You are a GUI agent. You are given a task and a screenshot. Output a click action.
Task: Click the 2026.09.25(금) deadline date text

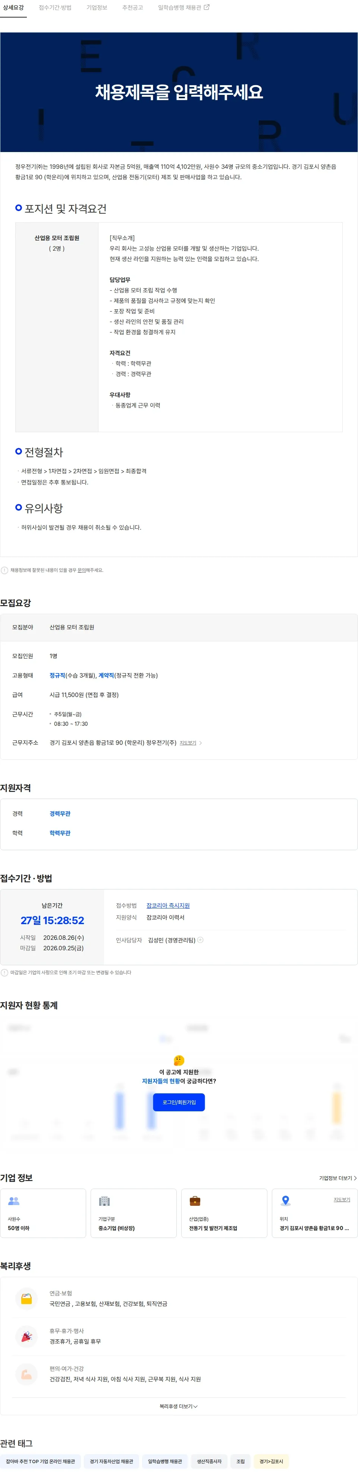coord(63,948)
